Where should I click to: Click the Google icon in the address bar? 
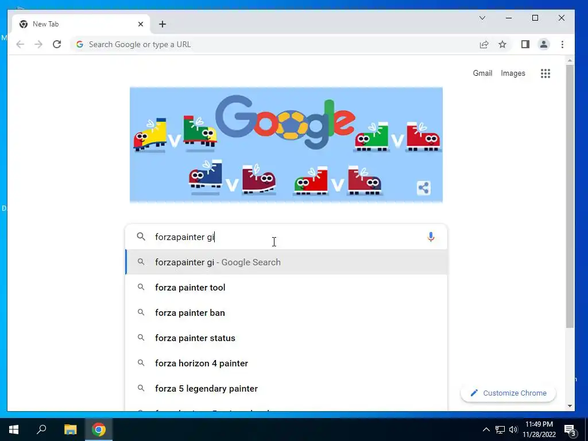coord(79,44)
